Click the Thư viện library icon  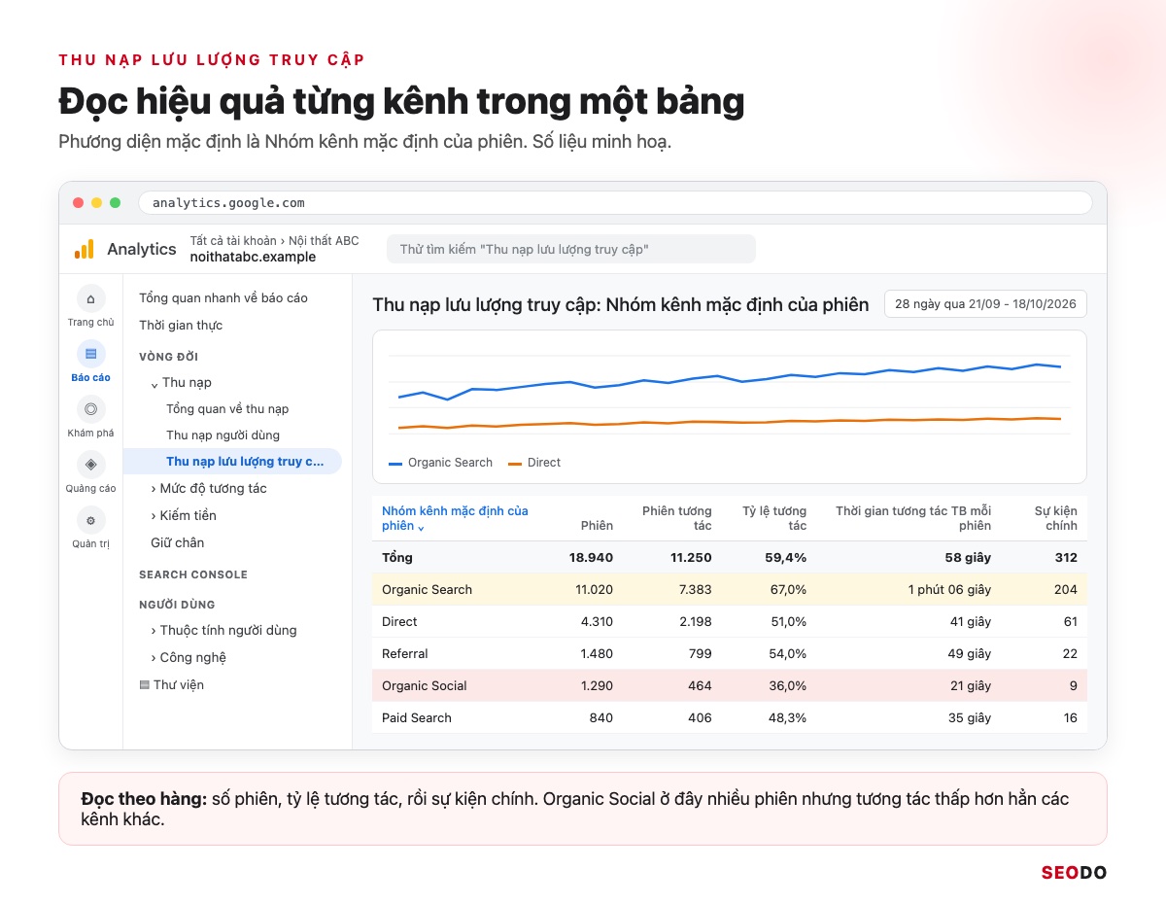[145, 685]
